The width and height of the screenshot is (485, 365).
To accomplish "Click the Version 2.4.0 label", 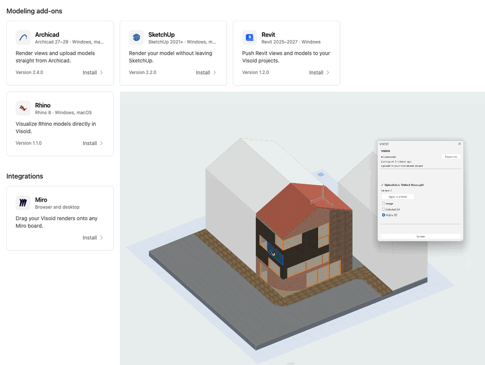I will pos(29,72).
